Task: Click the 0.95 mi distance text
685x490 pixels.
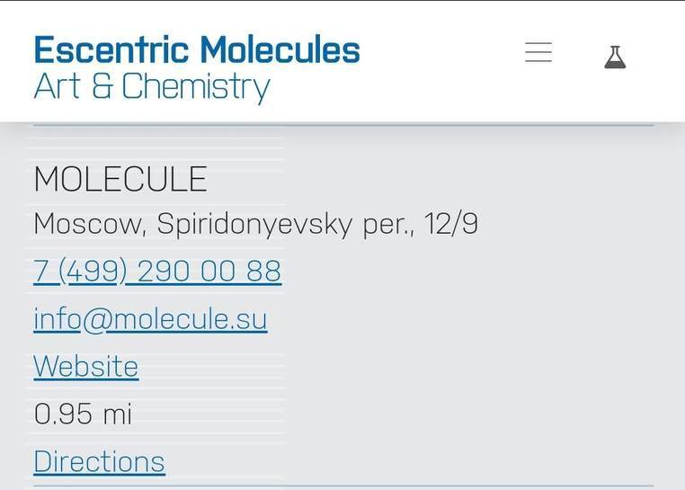Action: (x=83, y=414)
